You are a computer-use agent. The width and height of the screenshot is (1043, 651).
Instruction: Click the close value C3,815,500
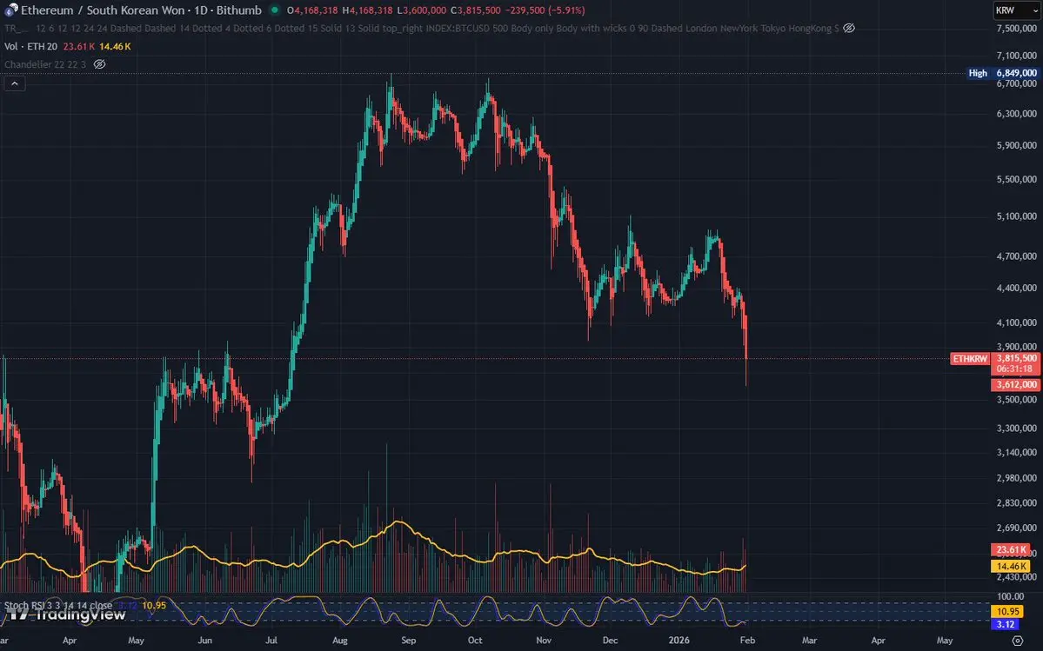[476, 10]
